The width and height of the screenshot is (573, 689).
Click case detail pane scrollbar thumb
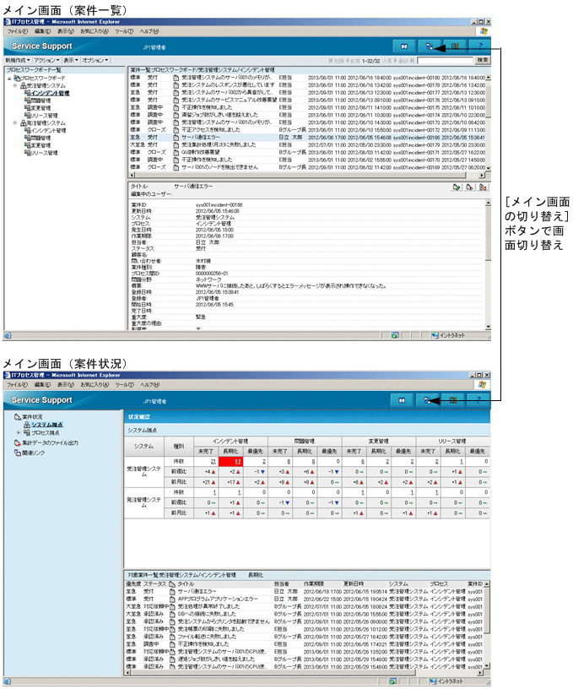489,233
